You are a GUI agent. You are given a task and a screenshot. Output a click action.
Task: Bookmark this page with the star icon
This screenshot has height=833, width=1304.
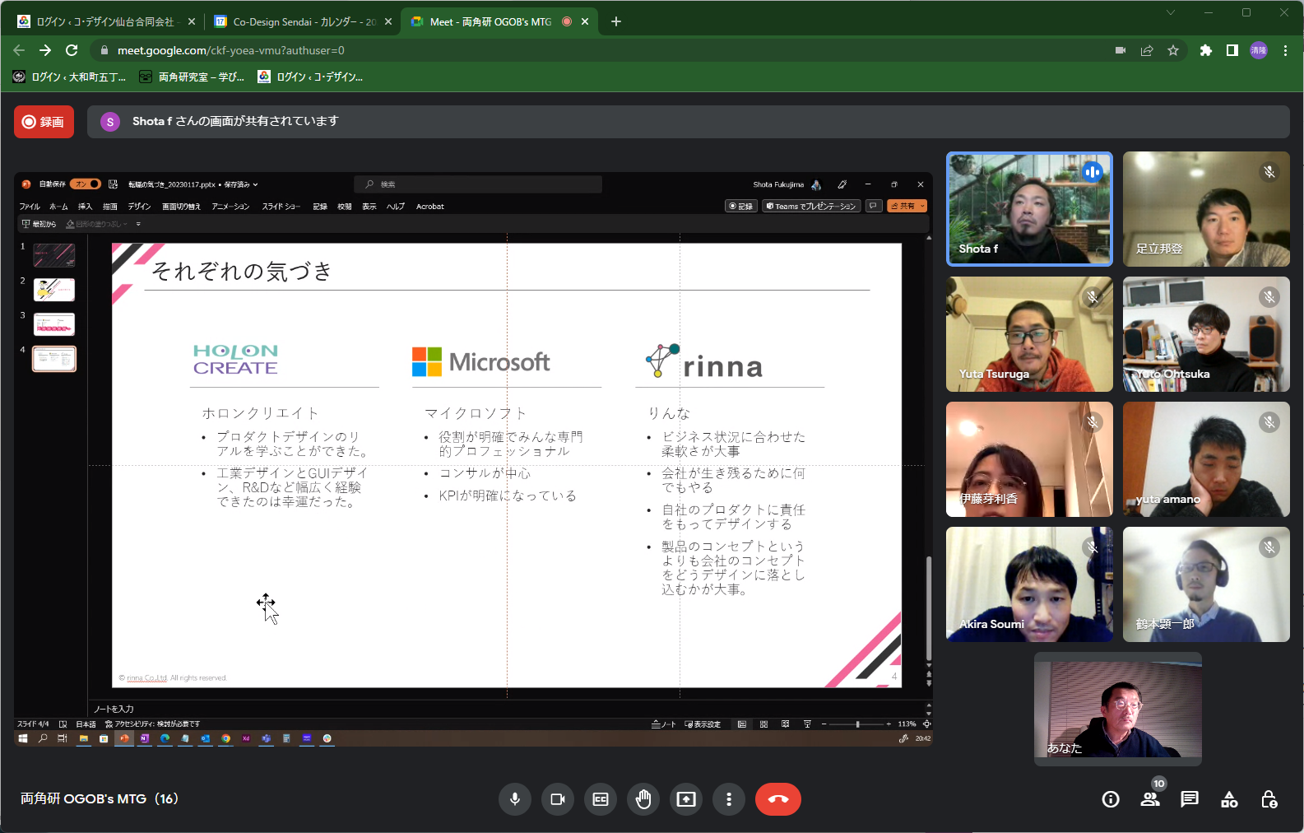tap(1173, 50)
